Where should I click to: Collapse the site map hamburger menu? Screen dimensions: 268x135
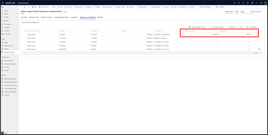(2, 7)
